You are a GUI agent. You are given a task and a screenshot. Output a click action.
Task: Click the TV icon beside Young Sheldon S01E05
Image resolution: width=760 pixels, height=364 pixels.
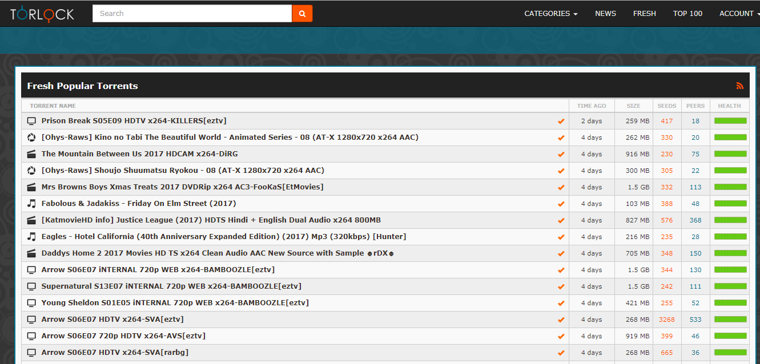click(31, 303)
